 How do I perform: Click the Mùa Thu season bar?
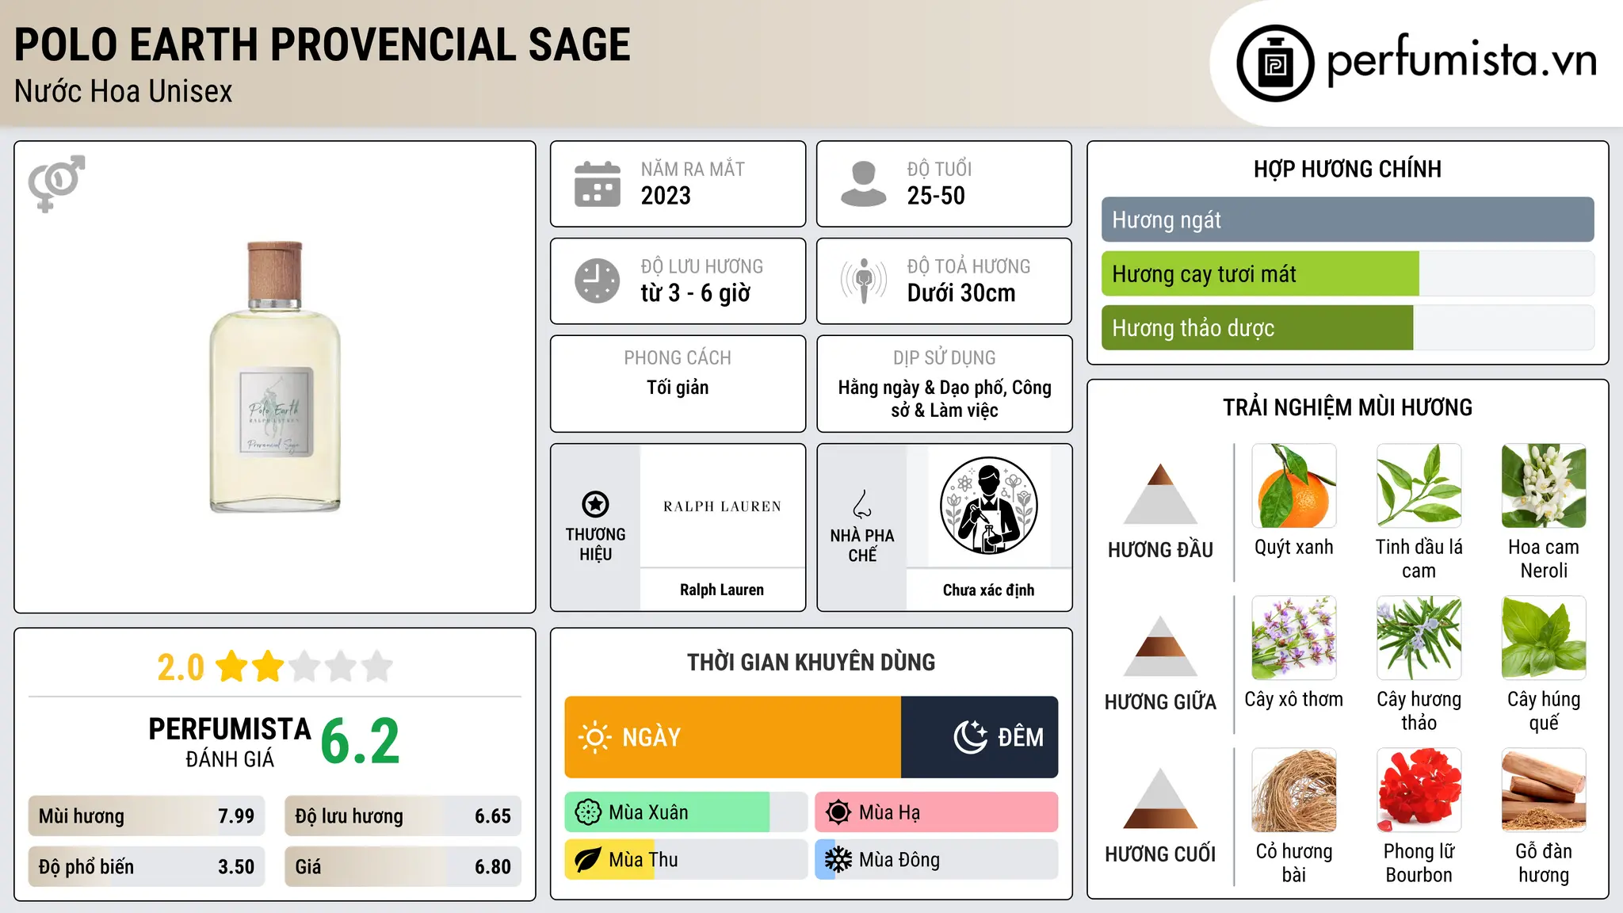686,860
